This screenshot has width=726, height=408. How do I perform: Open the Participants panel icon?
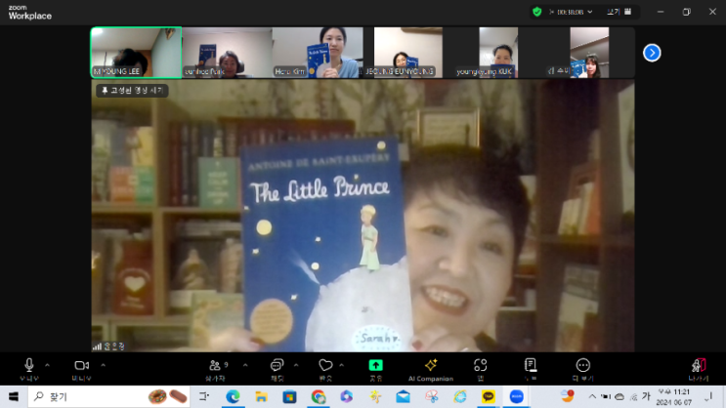coord(215,365)
